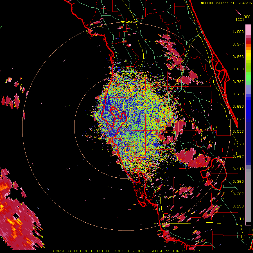Select the 0.680 scale value

point(238,107)
